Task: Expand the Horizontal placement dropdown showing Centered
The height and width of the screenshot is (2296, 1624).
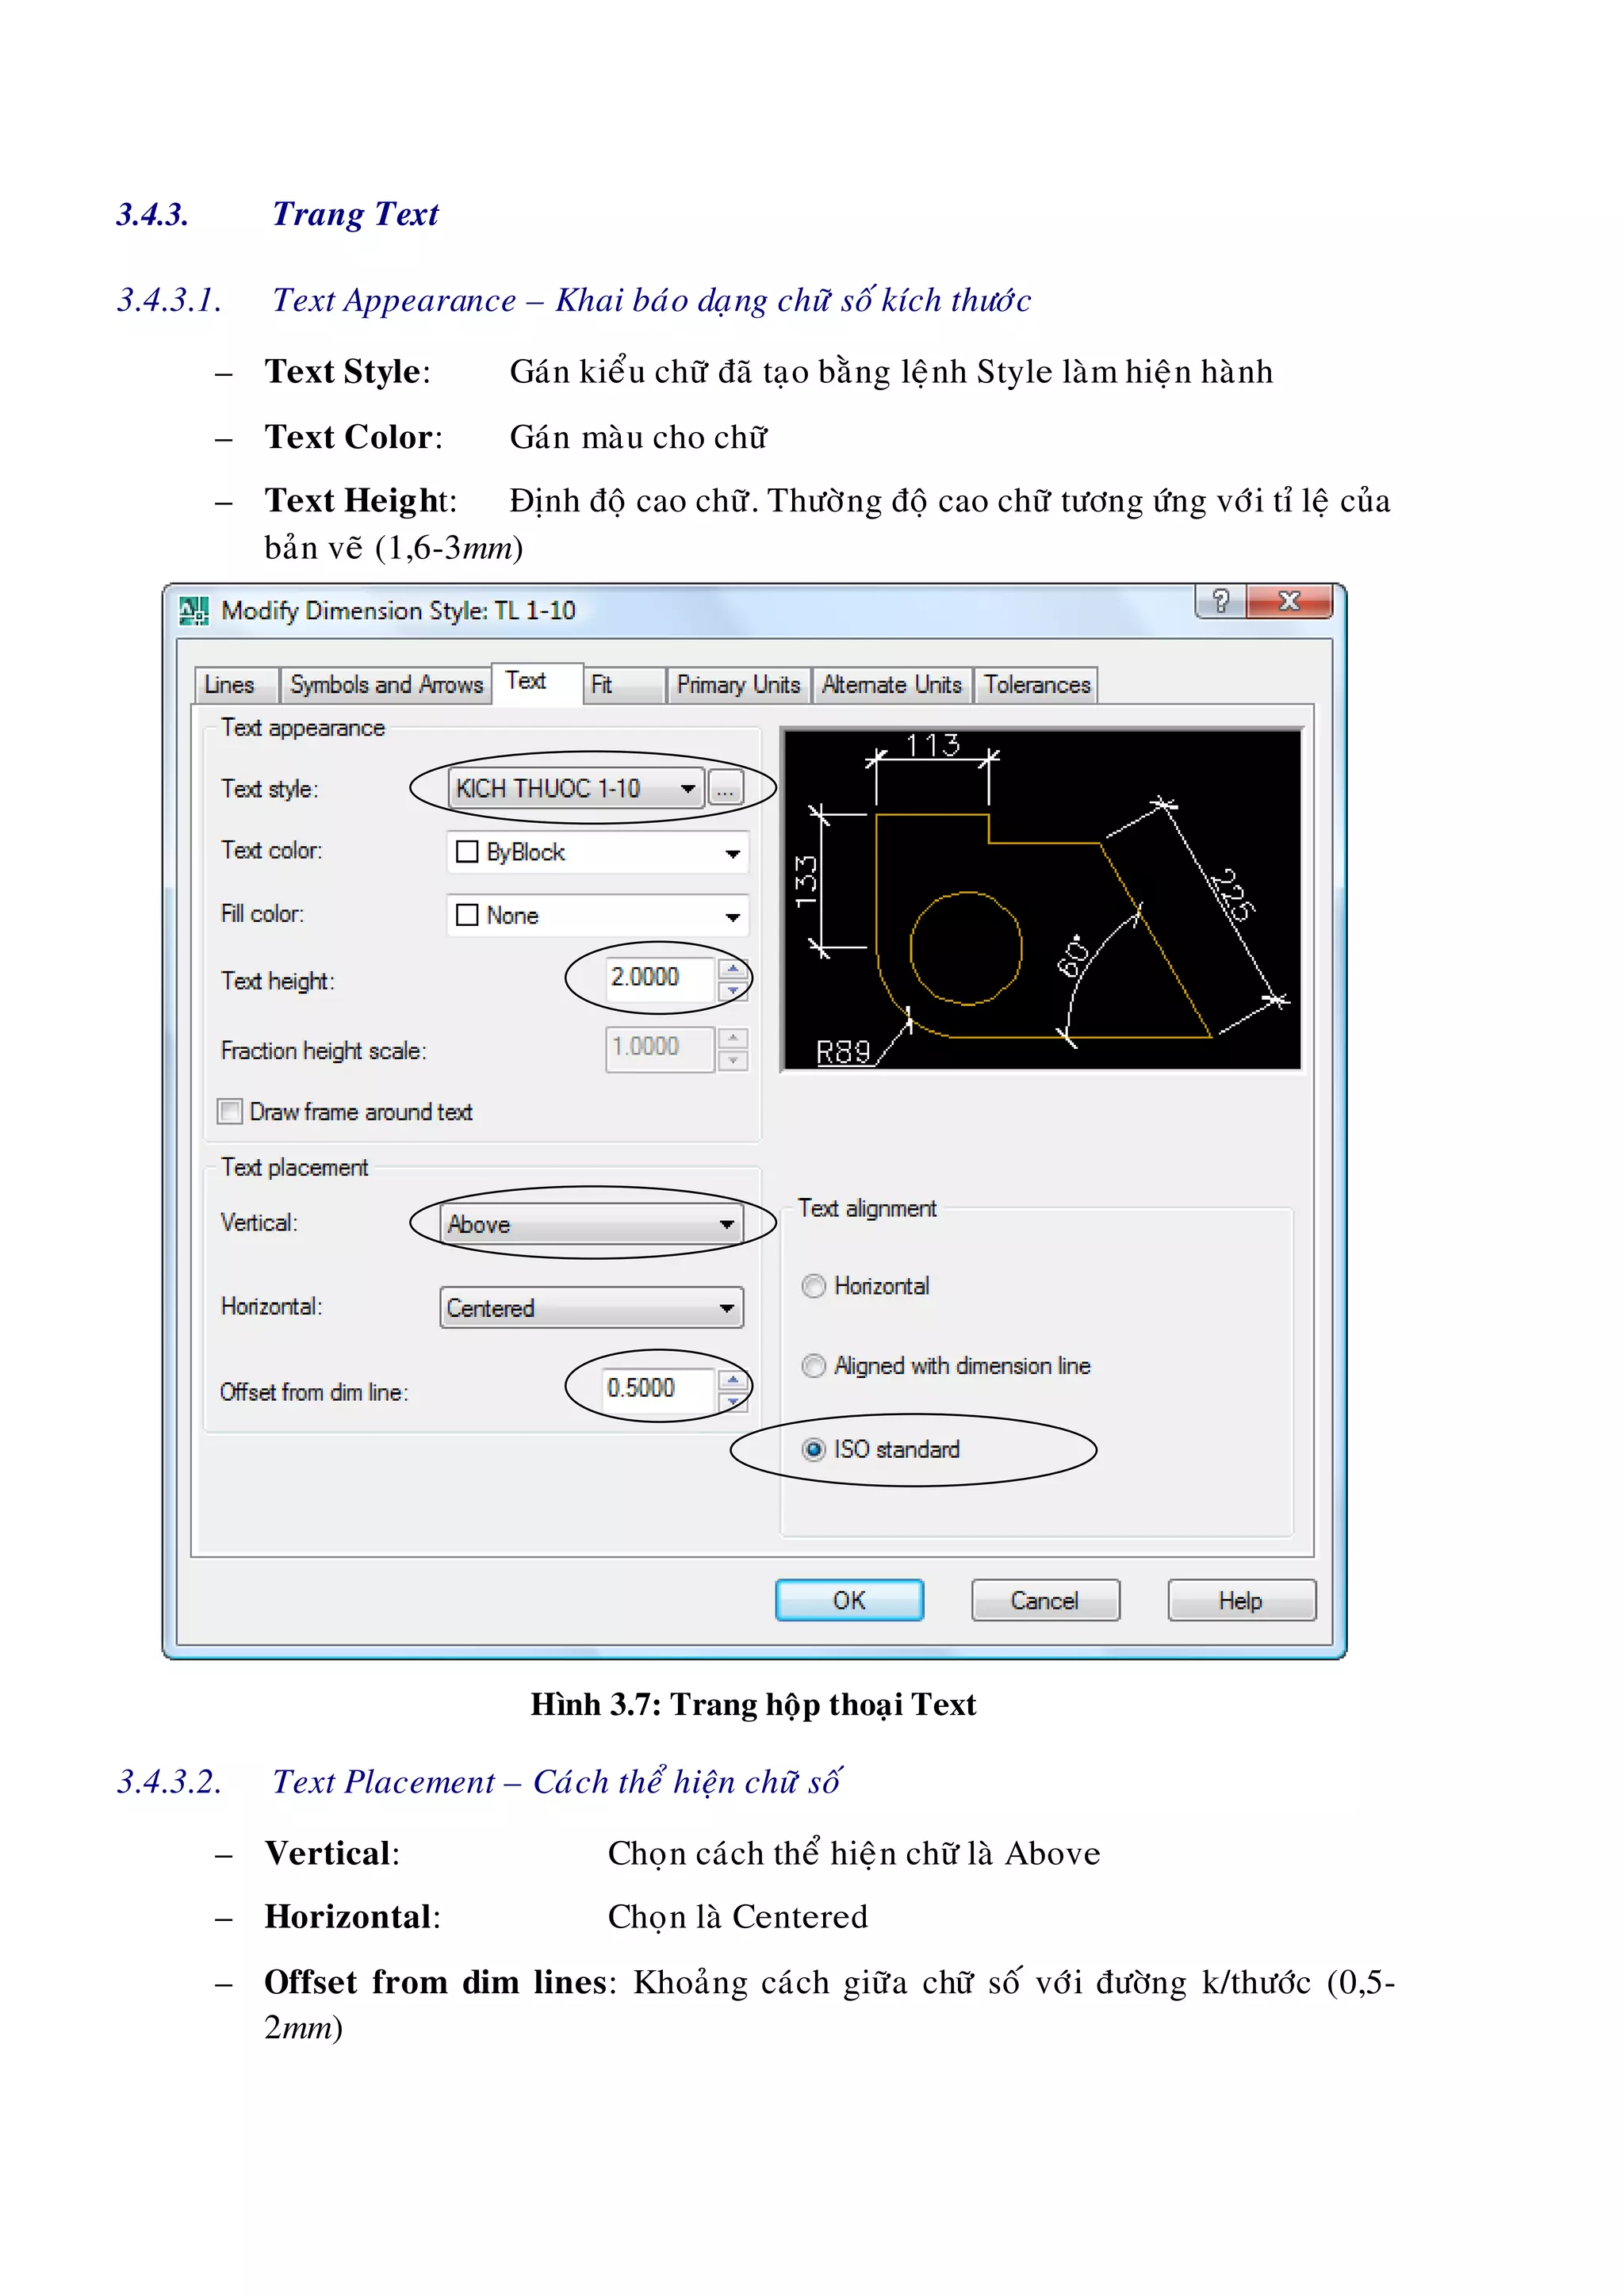Action: tap(591, 1308)
